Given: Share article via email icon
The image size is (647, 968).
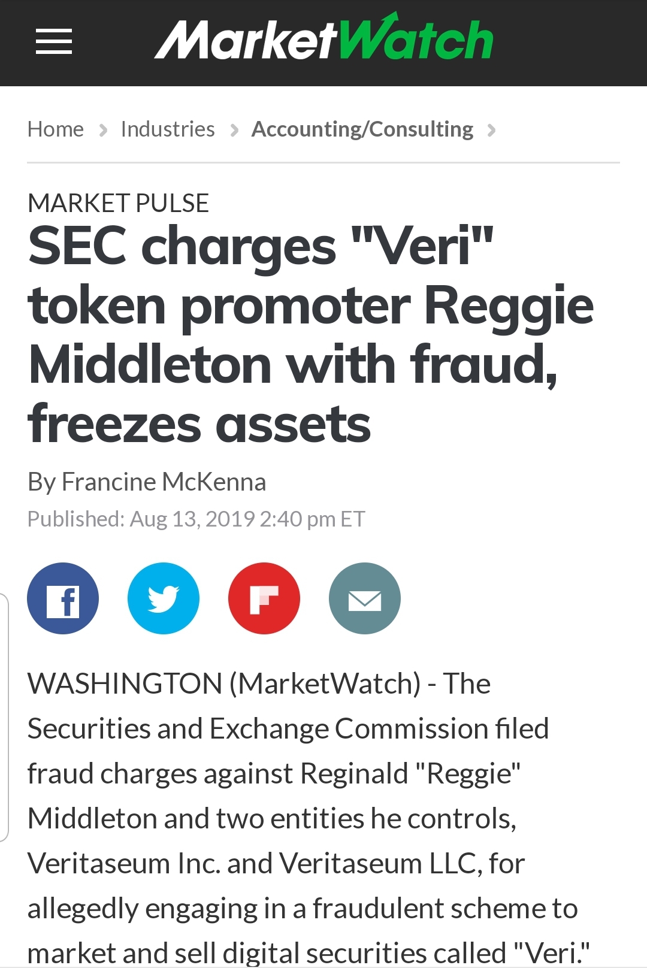Looking at the screenshot, I should (x=365, y=598).
